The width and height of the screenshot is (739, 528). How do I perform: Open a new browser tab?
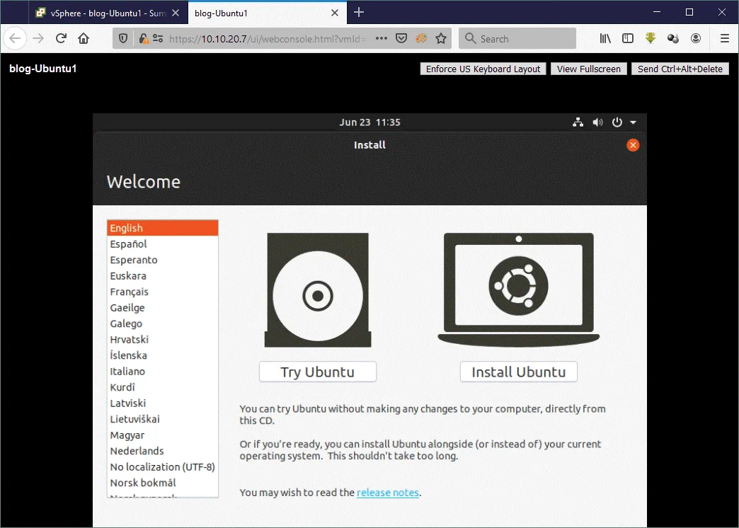point(359,12)
